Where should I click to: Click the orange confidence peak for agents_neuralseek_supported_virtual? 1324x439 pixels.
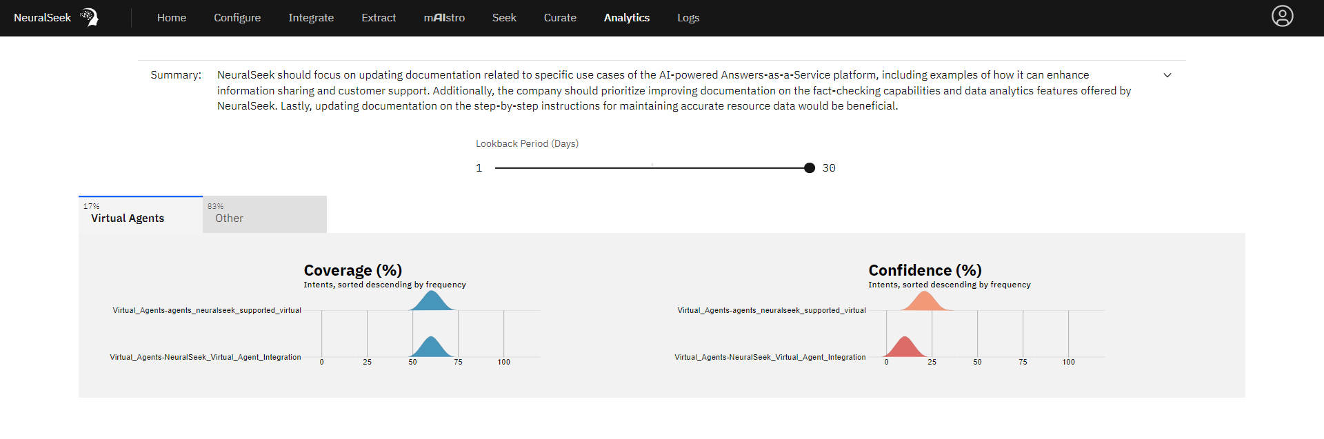click(x=924, y=302)
